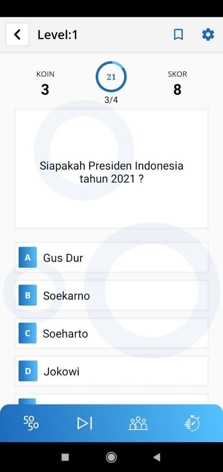Image resolution: width=223 pixels, height=472 pixels.
Task: Click the circular countdown timer
Action: click(111, 77)
